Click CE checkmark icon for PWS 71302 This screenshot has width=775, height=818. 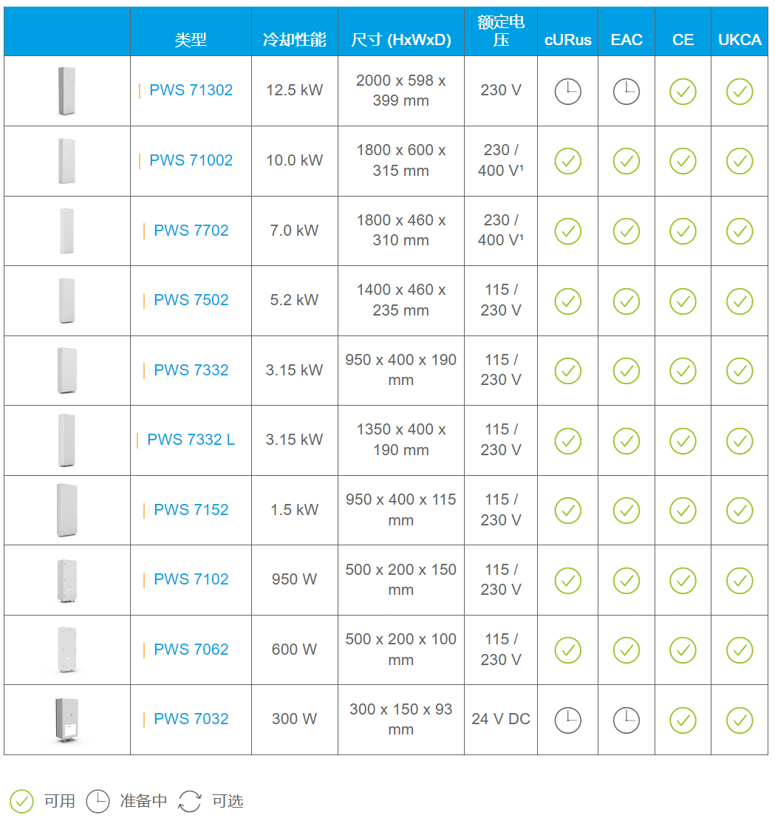pos(683,92)
